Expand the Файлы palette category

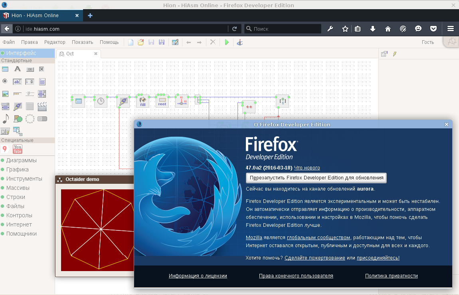[x=15, y=206]
